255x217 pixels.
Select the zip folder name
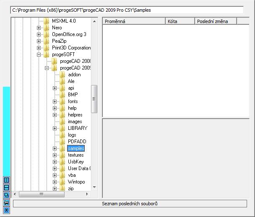pos(71,189)
